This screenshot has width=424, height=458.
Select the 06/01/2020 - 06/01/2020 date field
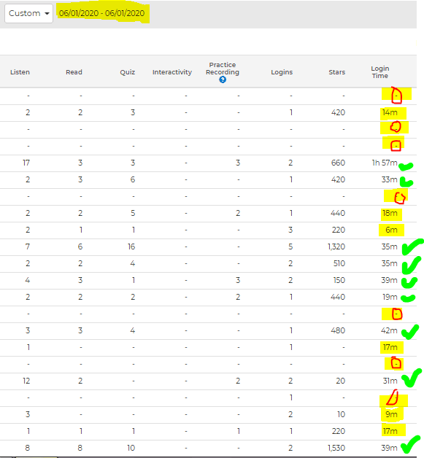coord(101,13)
